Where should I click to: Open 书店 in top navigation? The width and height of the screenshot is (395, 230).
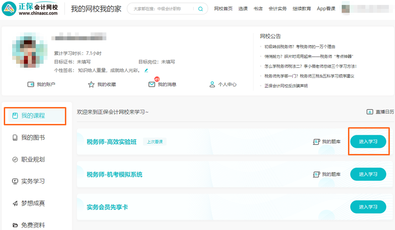pos(258,9)
